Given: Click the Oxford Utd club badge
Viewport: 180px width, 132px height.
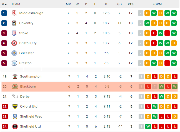Looking at the screenshot, I should 15,106.
